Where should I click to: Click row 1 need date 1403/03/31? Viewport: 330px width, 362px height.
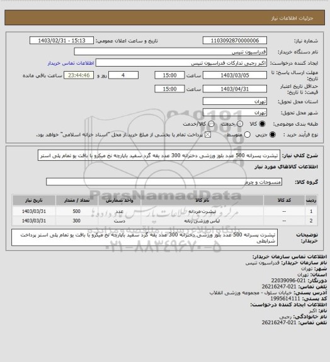click(x=34, y=211)
